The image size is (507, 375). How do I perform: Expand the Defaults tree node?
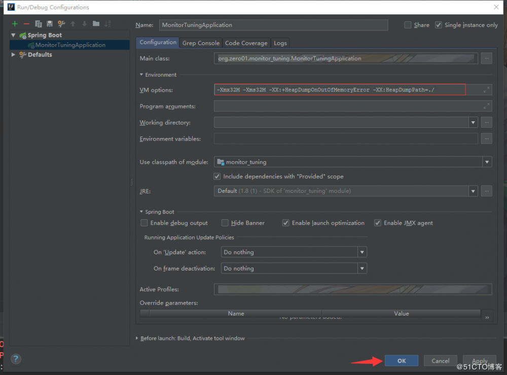tap(14, 55)
